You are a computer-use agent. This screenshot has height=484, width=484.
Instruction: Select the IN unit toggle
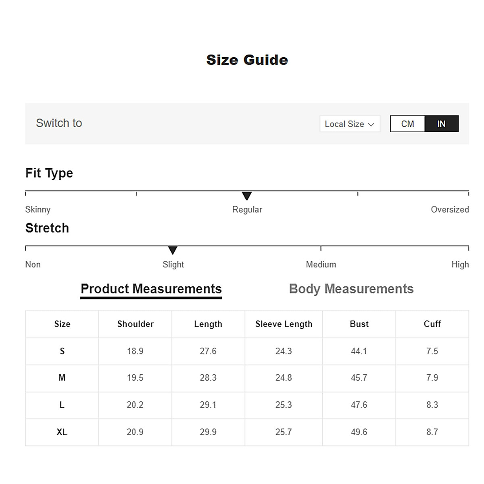pos(441,124)
